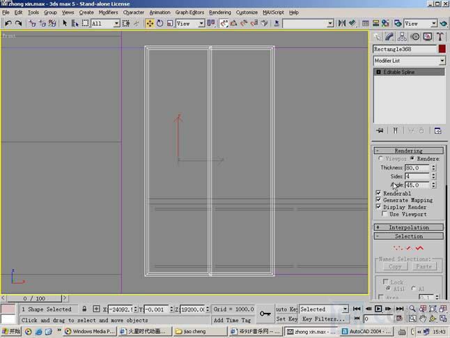
Task: Click Go to Start playback button
Action: [357, 309]
